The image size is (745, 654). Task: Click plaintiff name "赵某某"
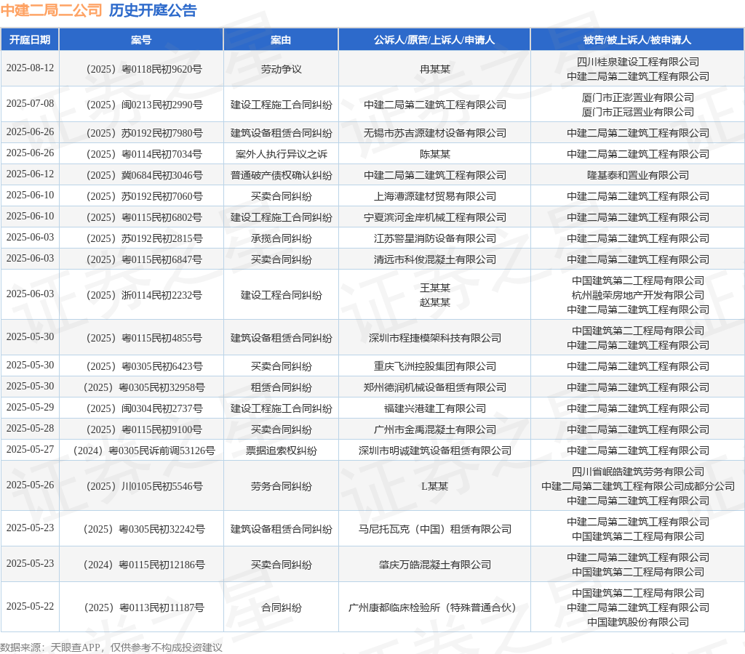[435, 303]
